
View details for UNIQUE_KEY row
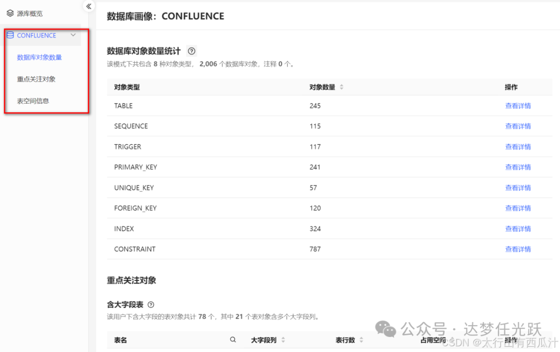518,187
